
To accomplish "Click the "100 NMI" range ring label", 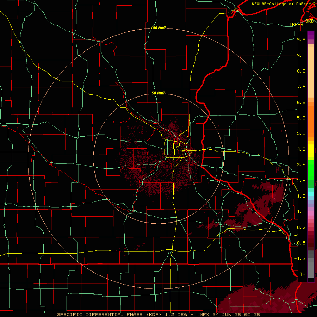I will click(x=158, y=28).
